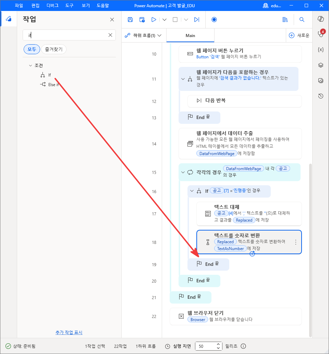Select the 모두 filter pill
The height and width of the screenshot is (354, 329).
click(x=32, y=49)
